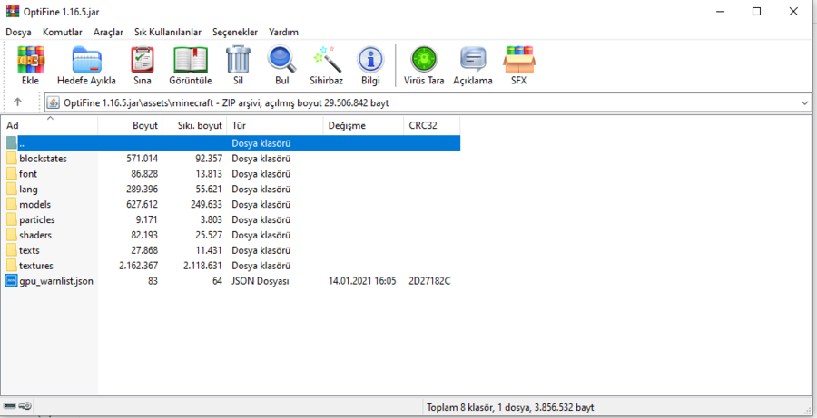Open the Sık Kullanılanlar menu
This screenshot has width=817, height=418.
coord(168,32)
